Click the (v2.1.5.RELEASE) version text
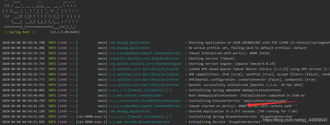330x125 pixels. point(65,32)
